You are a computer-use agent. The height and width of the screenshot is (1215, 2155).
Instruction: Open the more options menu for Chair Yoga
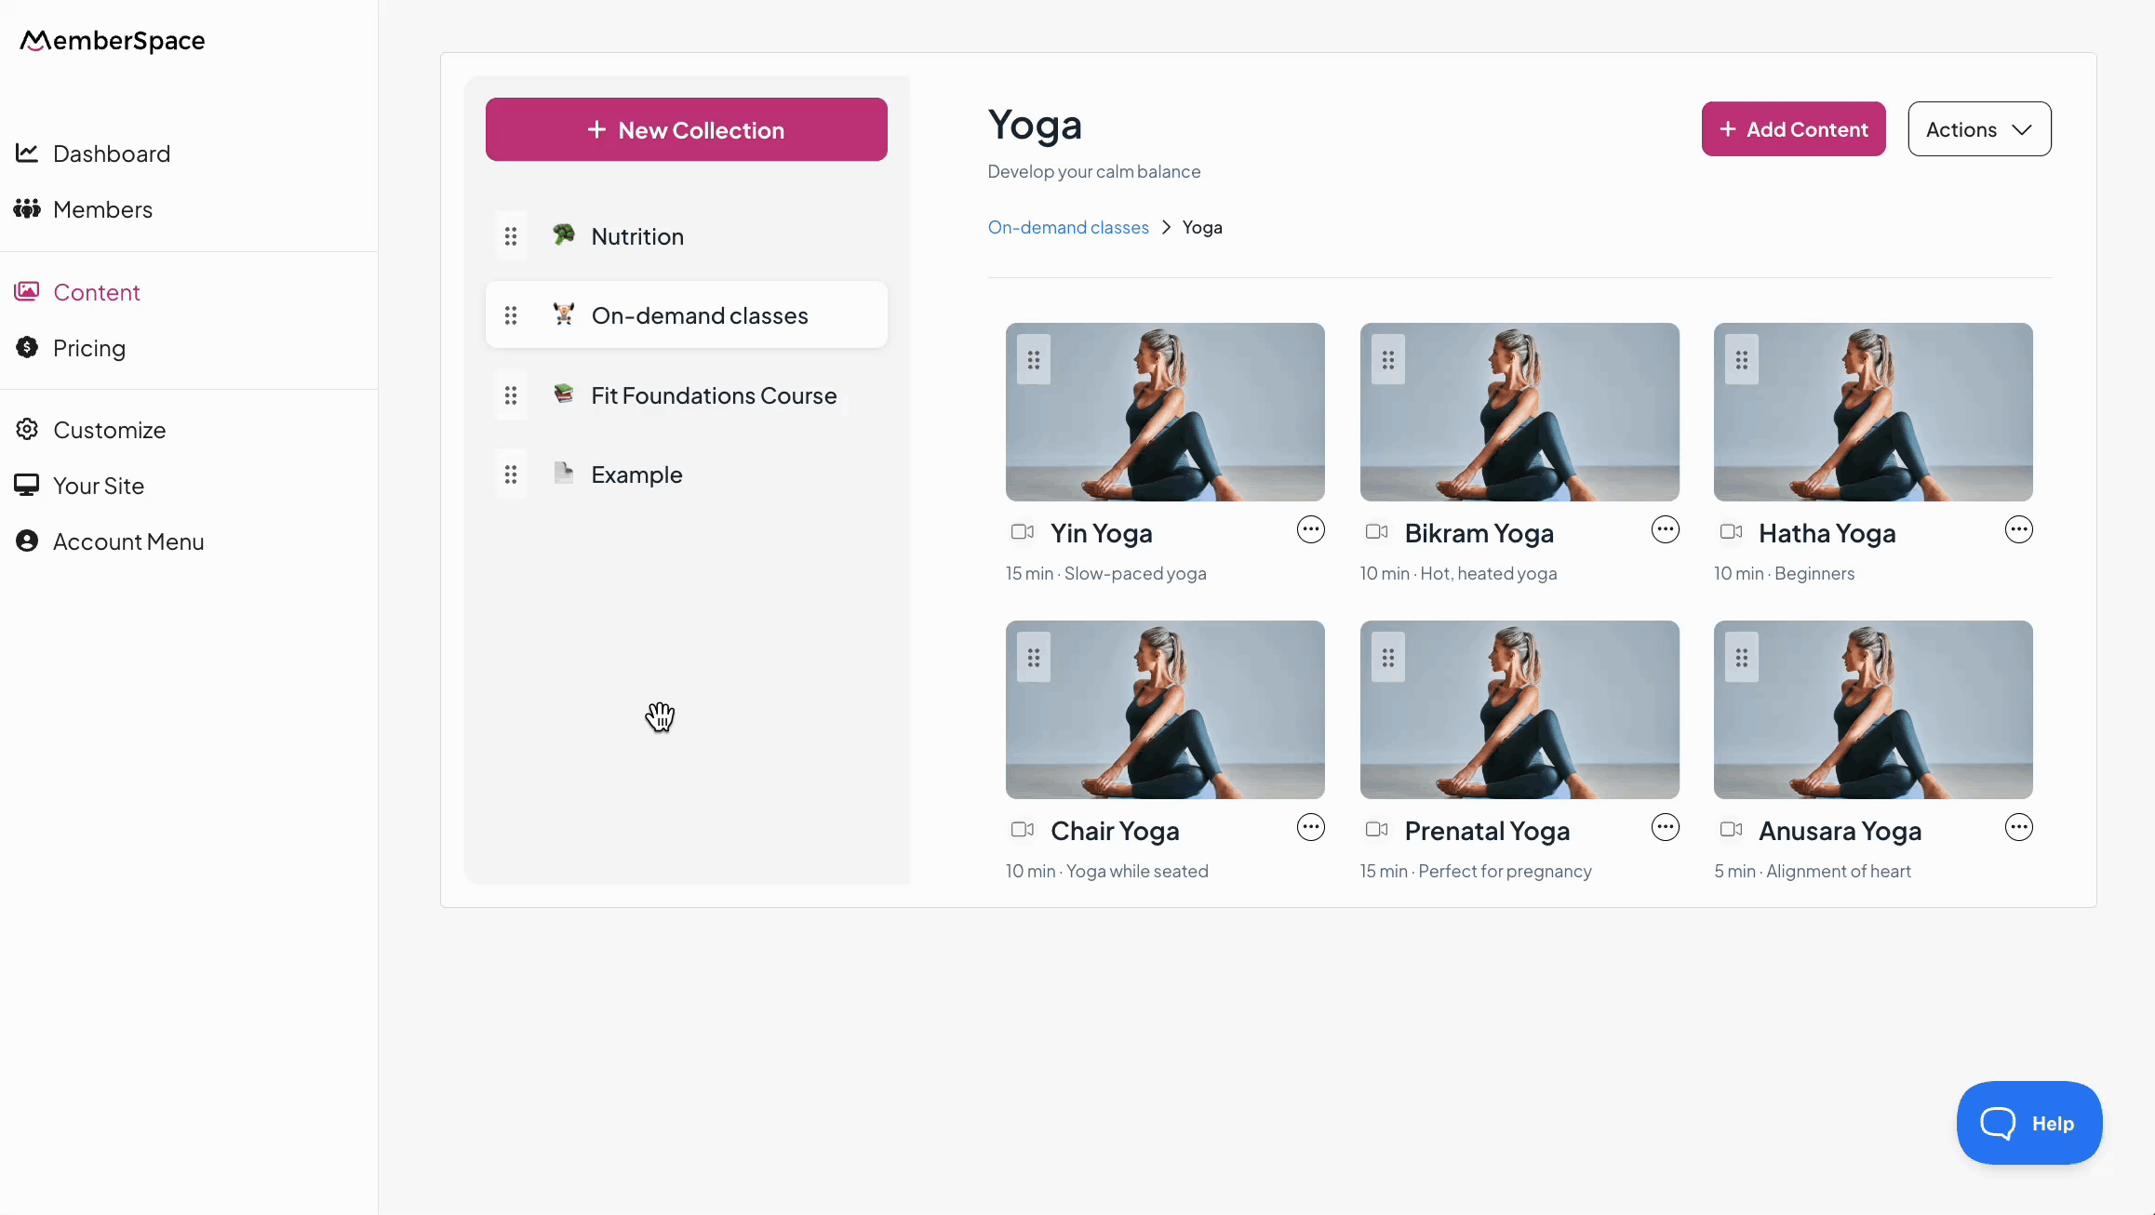click(x=1311, y=828)
